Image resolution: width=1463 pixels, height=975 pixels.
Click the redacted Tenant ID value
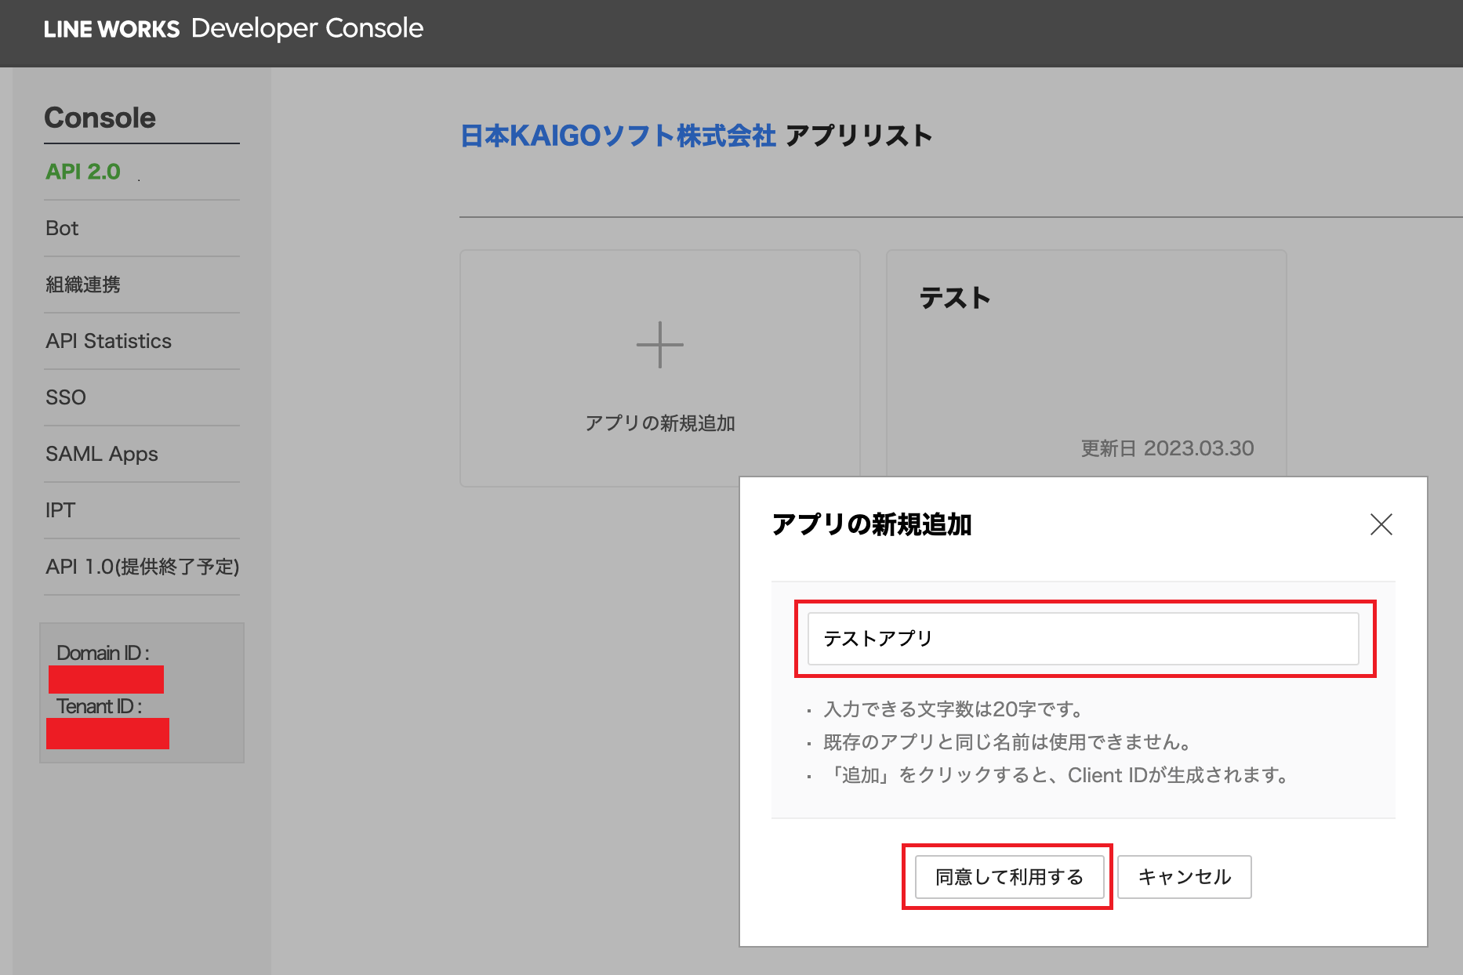point(107,734)
